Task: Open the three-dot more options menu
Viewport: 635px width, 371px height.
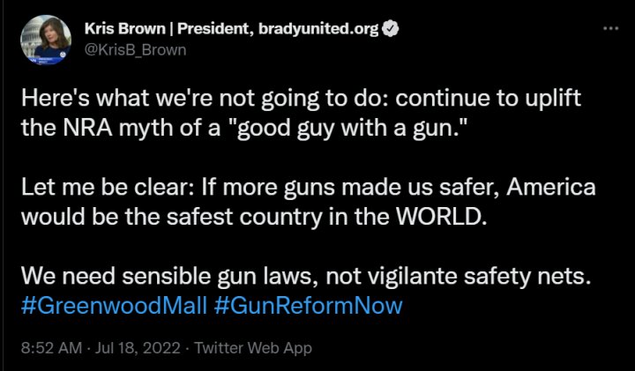Action: (x=610, y=29)
